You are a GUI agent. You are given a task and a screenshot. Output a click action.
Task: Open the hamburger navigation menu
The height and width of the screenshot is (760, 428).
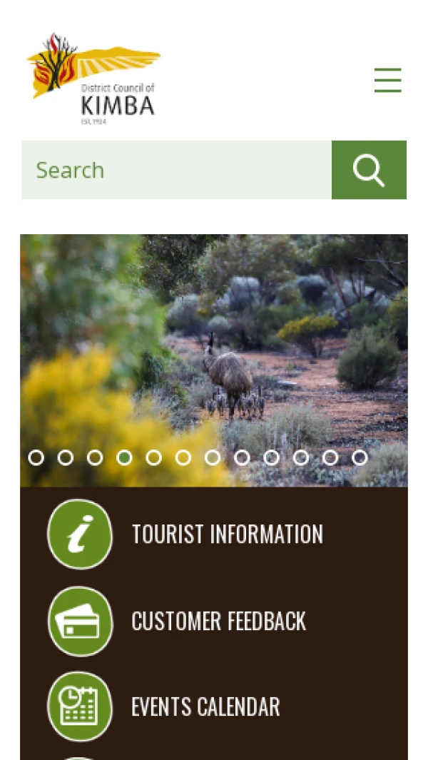388,80
